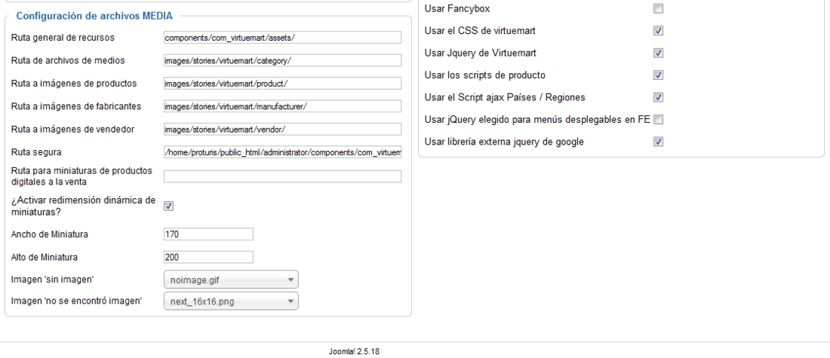Uncheck Activar redimensión dinámica de miniaturas

(x=169, y=207)
